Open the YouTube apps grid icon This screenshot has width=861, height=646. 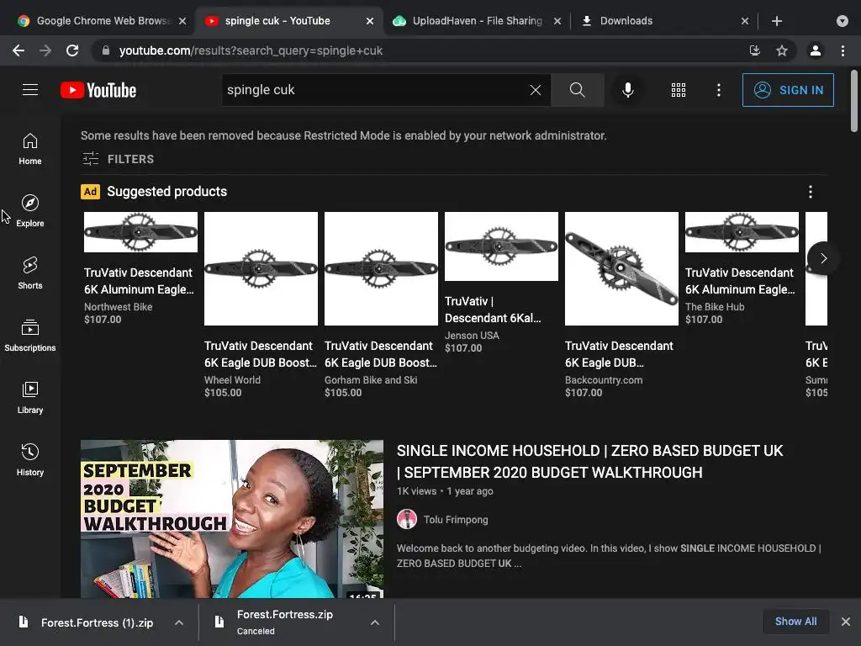coord(679,90)
